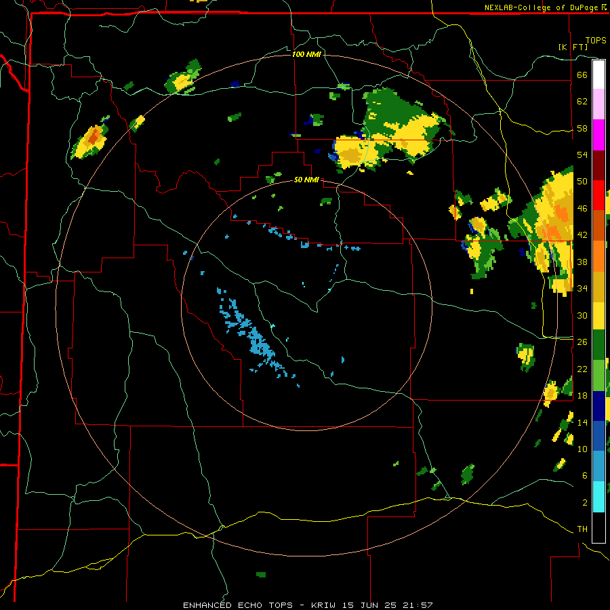Select the cyan legend swatch
The height and width of the screenshot is (610, 610).
[598, 497]
